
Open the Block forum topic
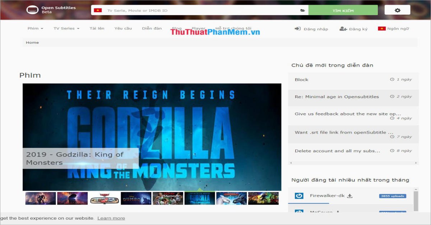pos(302,80)
